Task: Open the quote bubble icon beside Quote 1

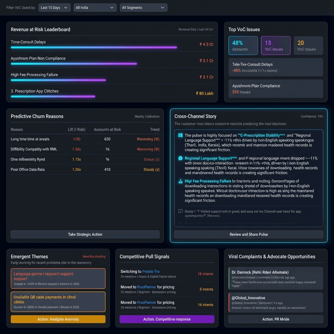Action: (181, 212)
